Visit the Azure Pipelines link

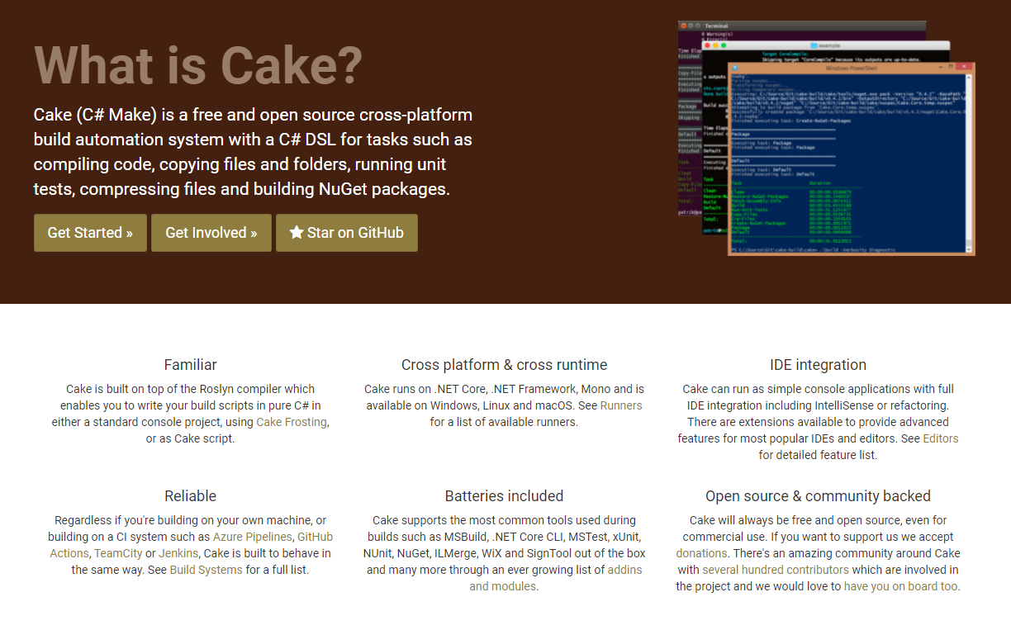point(253,537)
